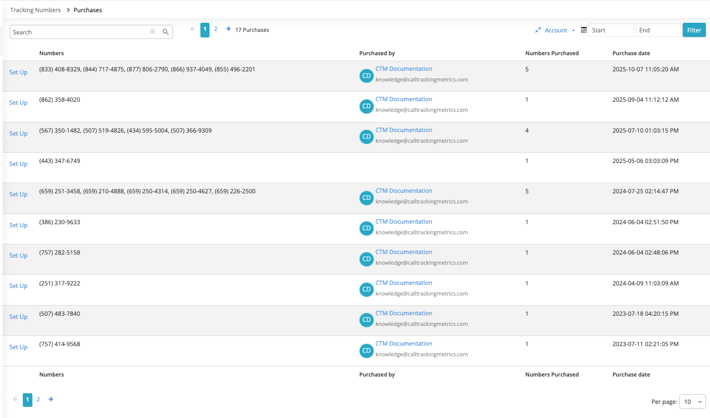This screenshot has width=710, height=418.
Task: Open CTM Documentation link for 2025-10-07 purchase
Action: click(x=404, y=69)
